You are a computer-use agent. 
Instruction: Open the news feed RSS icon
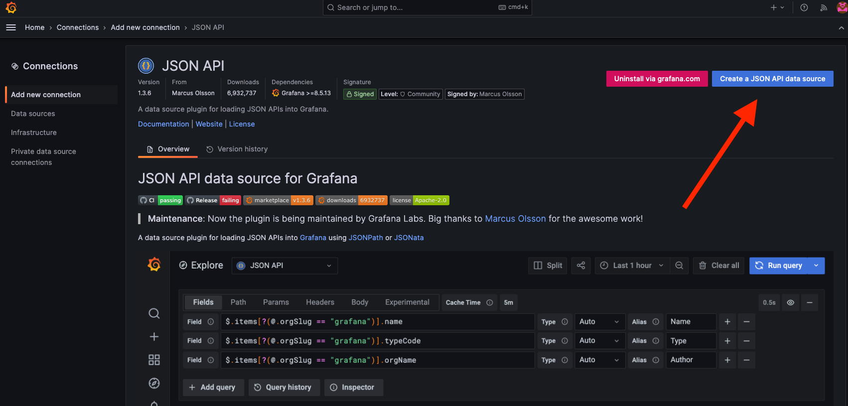824,7
